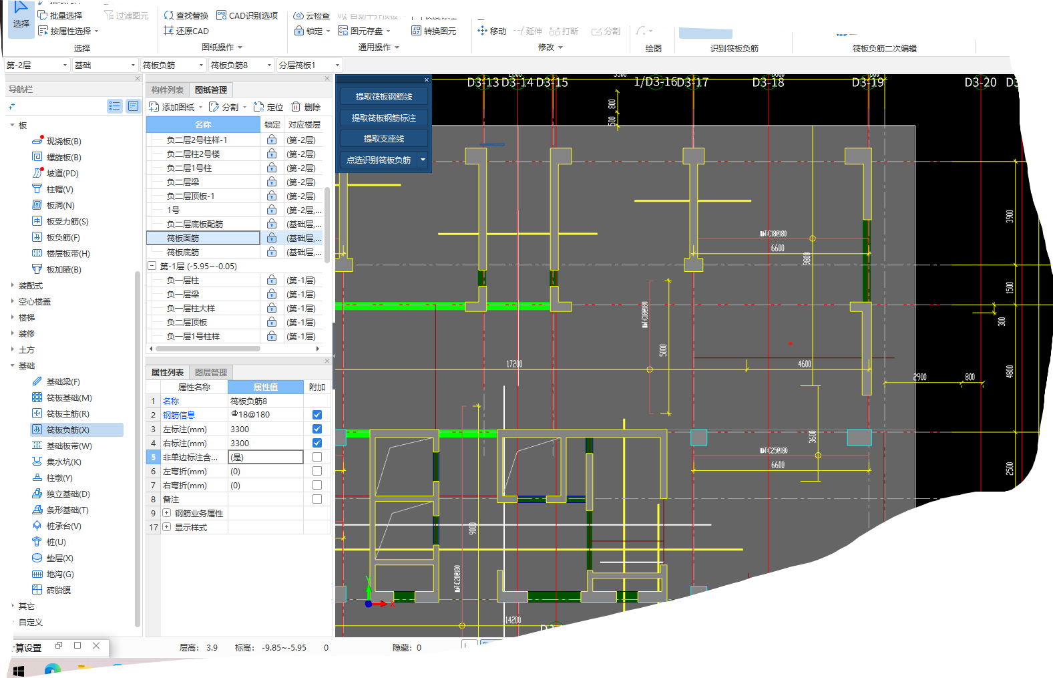
Task: Check 备注 附加 checkbox
Action: tap(317, 499)
